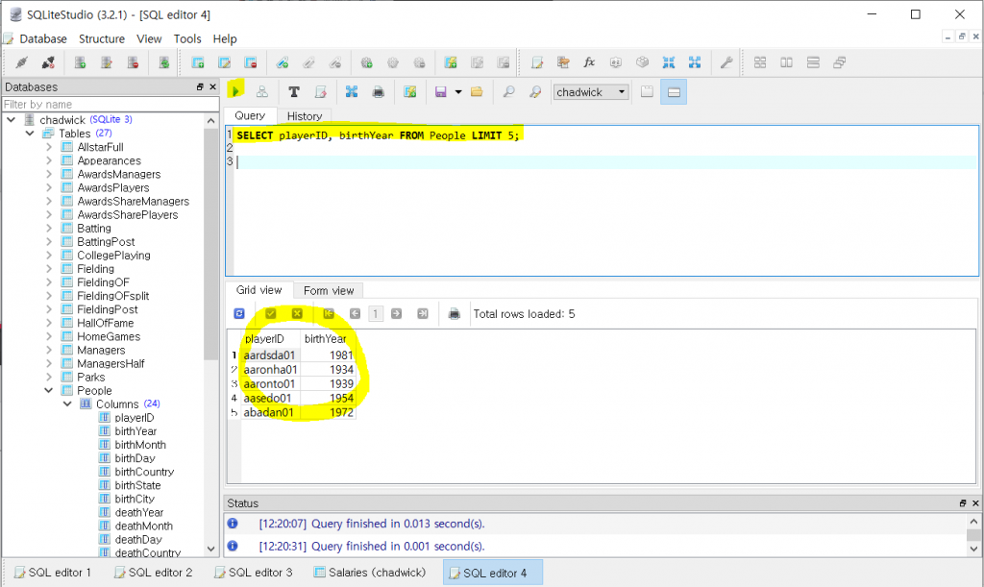Open the save button dropdown arrow
Image resolution: width=984 pixels, height=587 pixels.
458,92
